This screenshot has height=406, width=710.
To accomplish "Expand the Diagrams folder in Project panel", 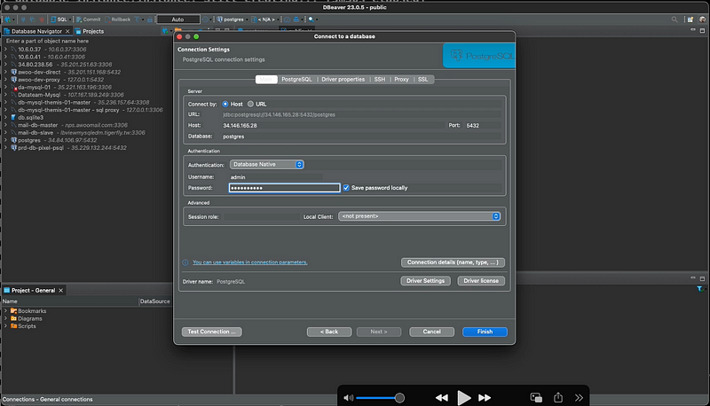I will coord(5,319).
